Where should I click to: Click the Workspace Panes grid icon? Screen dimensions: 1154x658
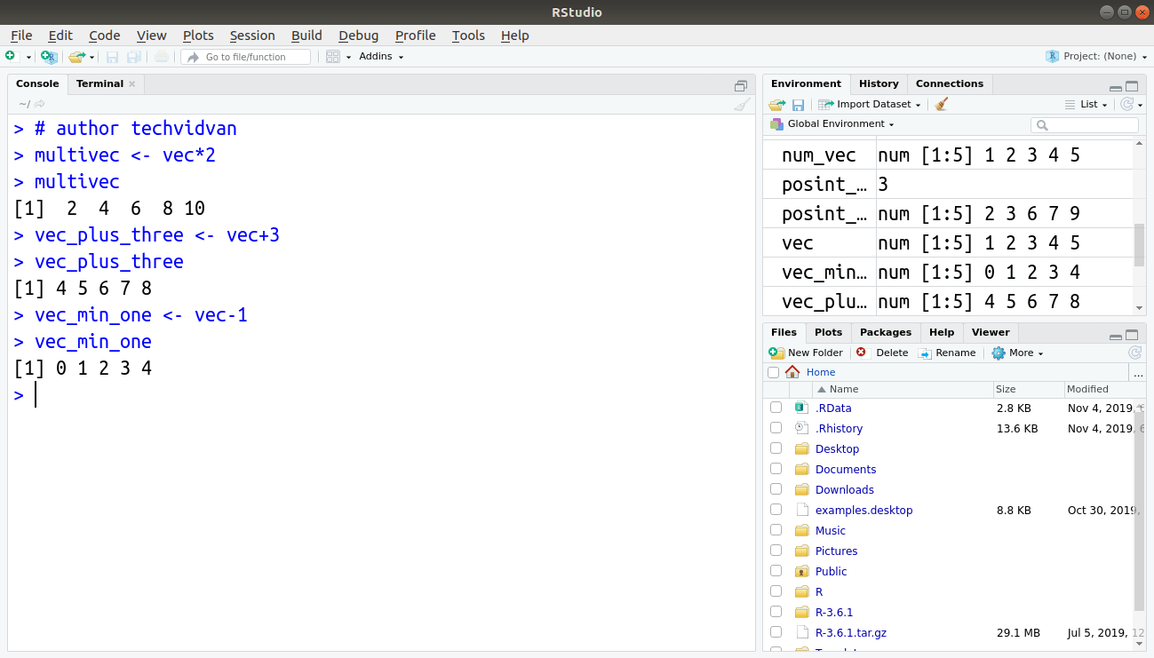click(x=333, y=57)
